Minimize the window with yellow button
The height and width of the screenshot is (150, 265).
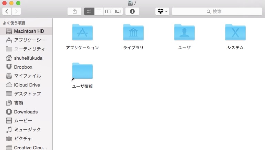(x=11, y=3)
